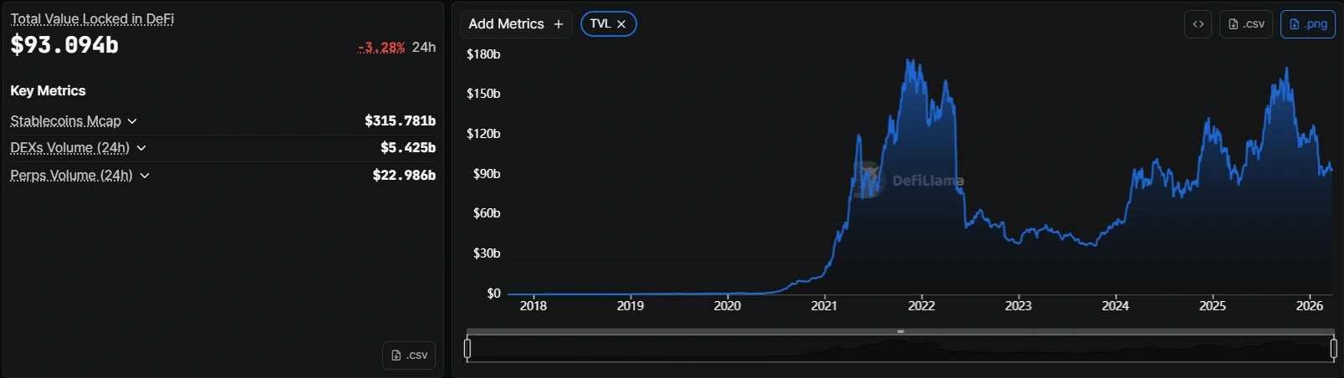Click the $180b y-axis label

483,54
